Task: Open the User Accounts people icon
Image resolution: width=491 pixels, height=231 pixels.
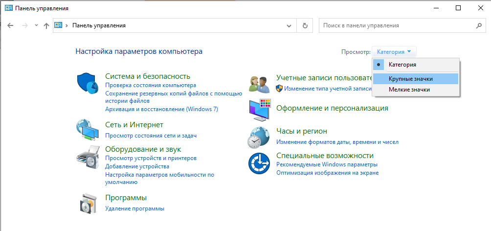Action: (x=259, y=84)
